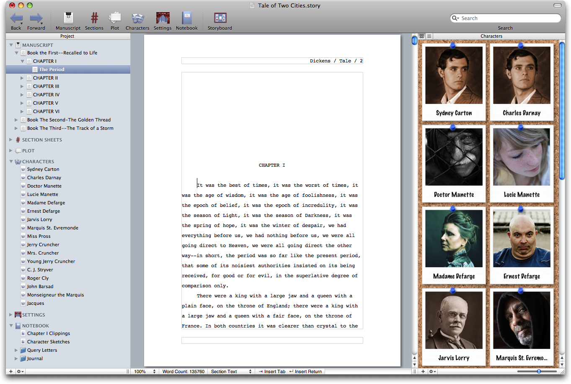Click the Sydney Carton character card
This screenshot has height=384, width=571.
[454, 82]
